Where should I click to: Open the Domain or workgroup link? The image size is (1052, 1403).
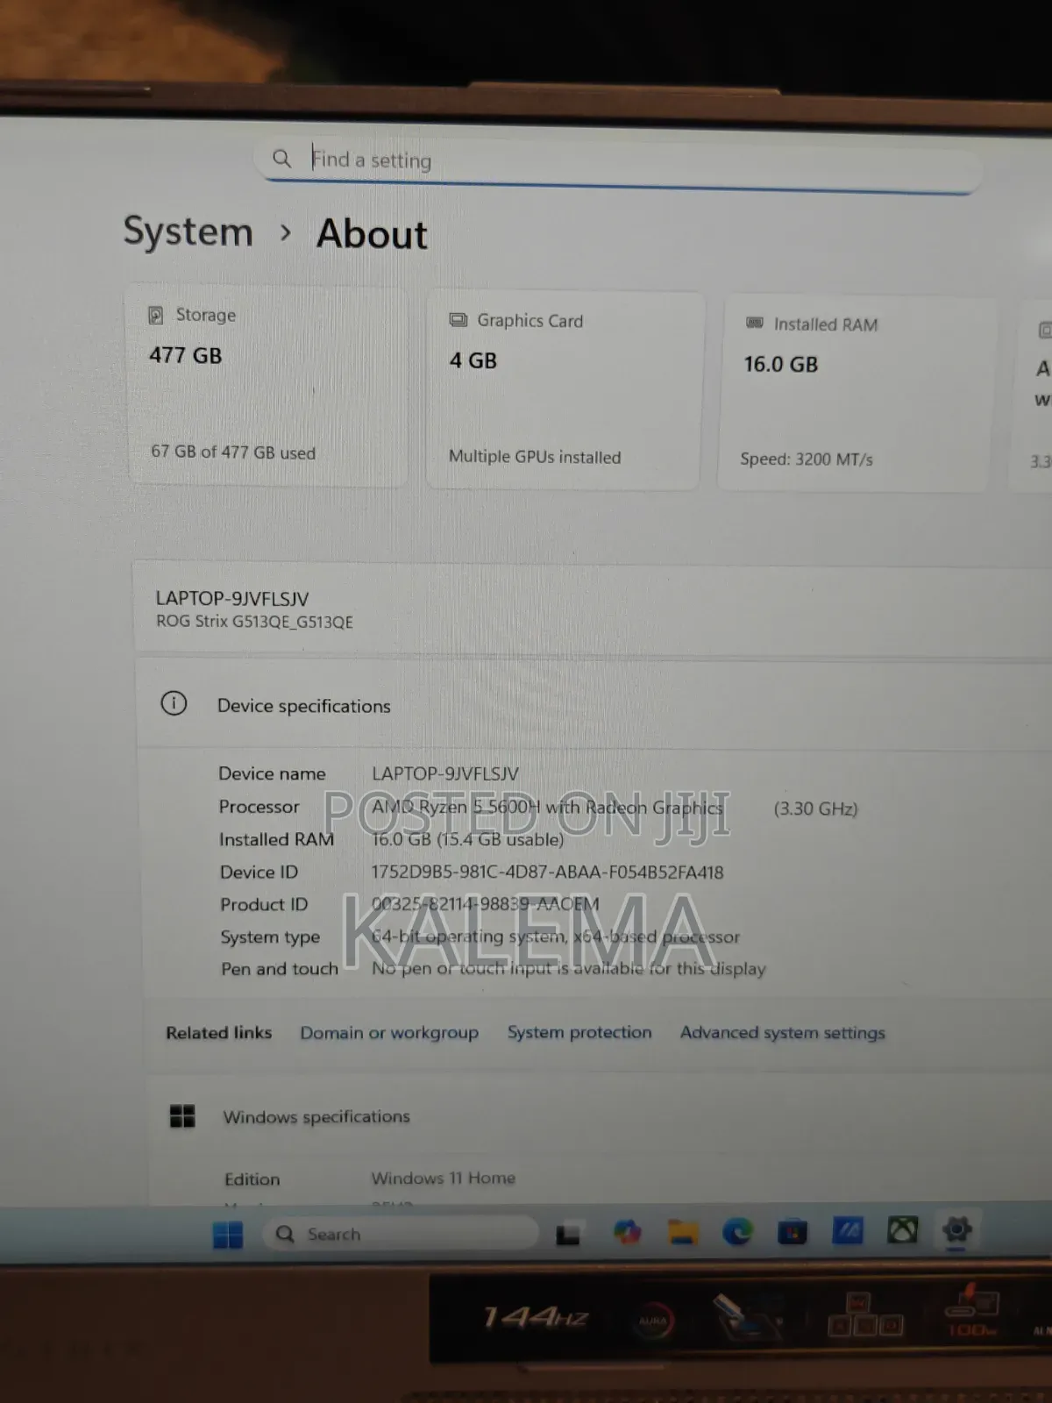389,1033
